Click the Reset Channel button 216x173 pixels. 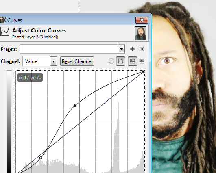click(77, 61)
